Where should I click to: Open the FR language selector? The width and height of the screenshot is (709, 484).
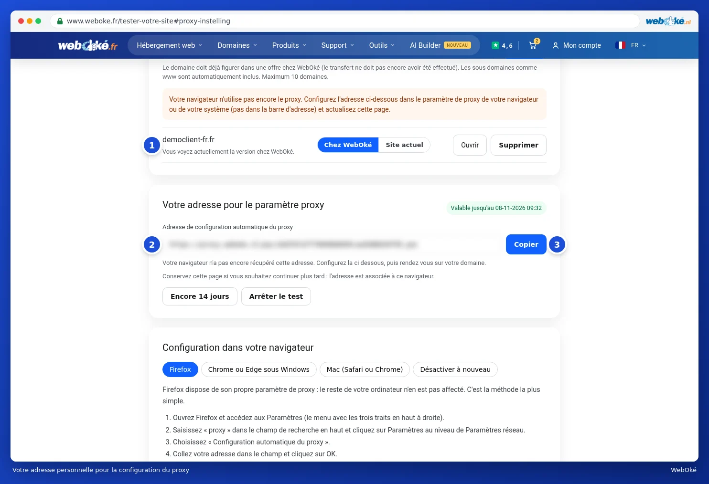[638, 45]
